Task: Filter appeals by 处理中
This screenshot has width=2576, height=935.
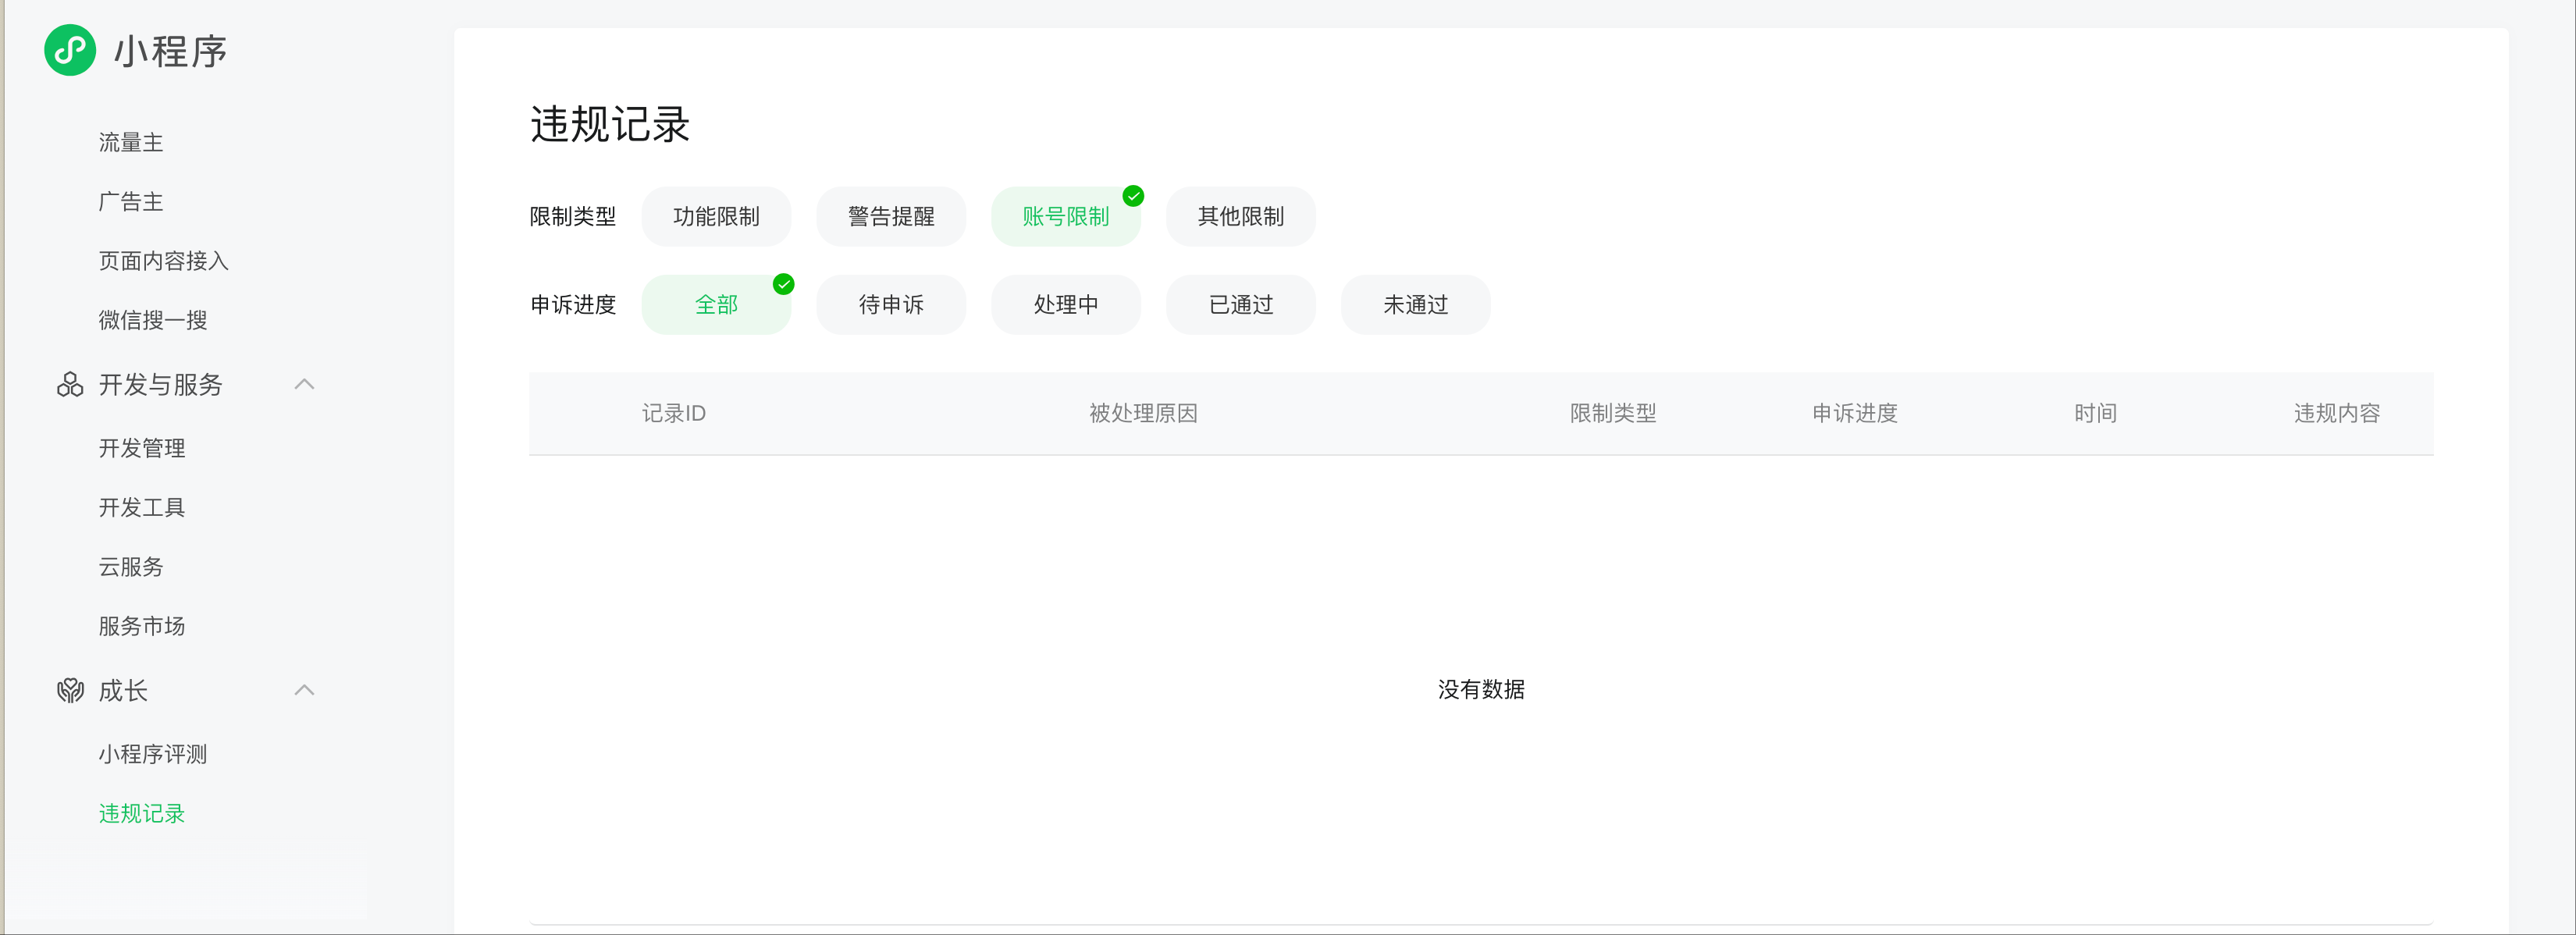Action: 1065,305
